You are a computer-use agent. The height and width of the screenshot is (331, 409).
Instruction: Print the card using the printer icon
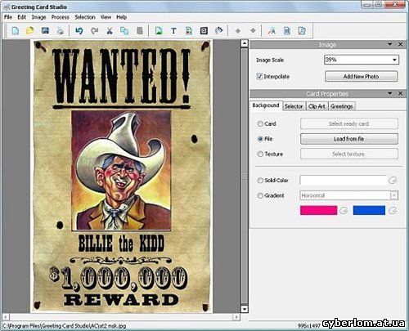click(x=60, y=31)
